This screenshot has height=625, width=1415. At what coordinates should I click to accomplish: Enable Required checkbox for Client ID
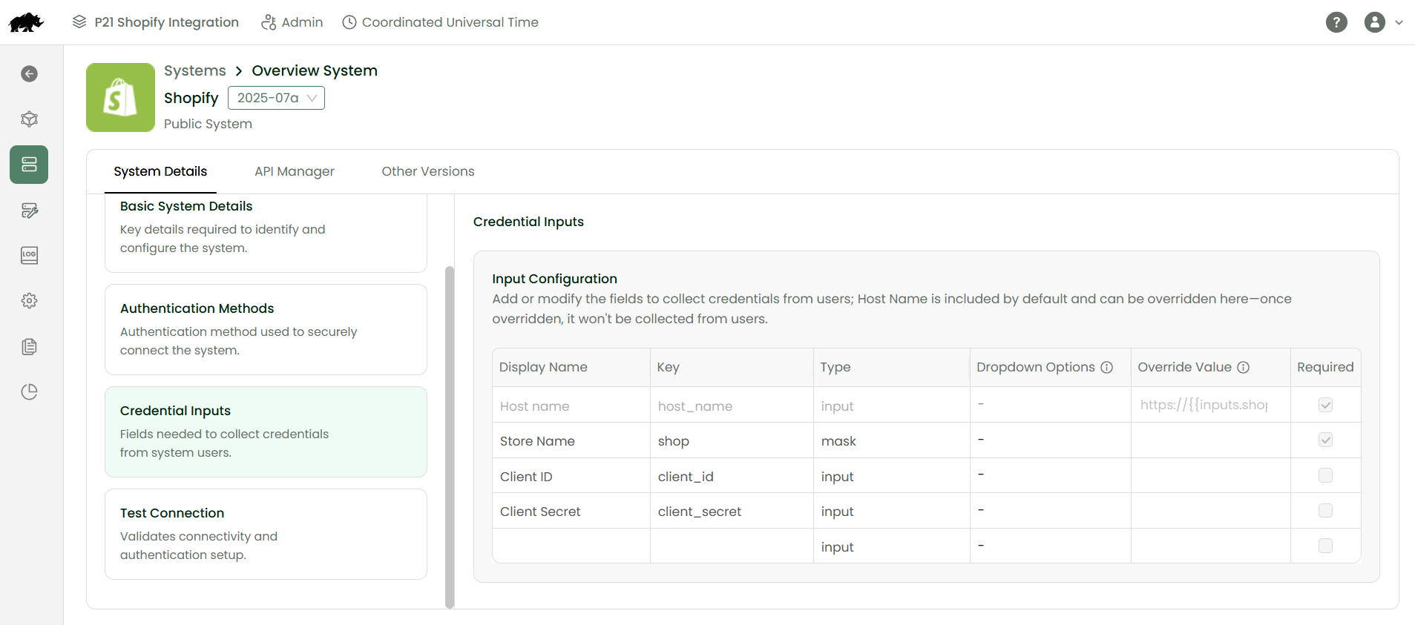tap(1325, 475)
